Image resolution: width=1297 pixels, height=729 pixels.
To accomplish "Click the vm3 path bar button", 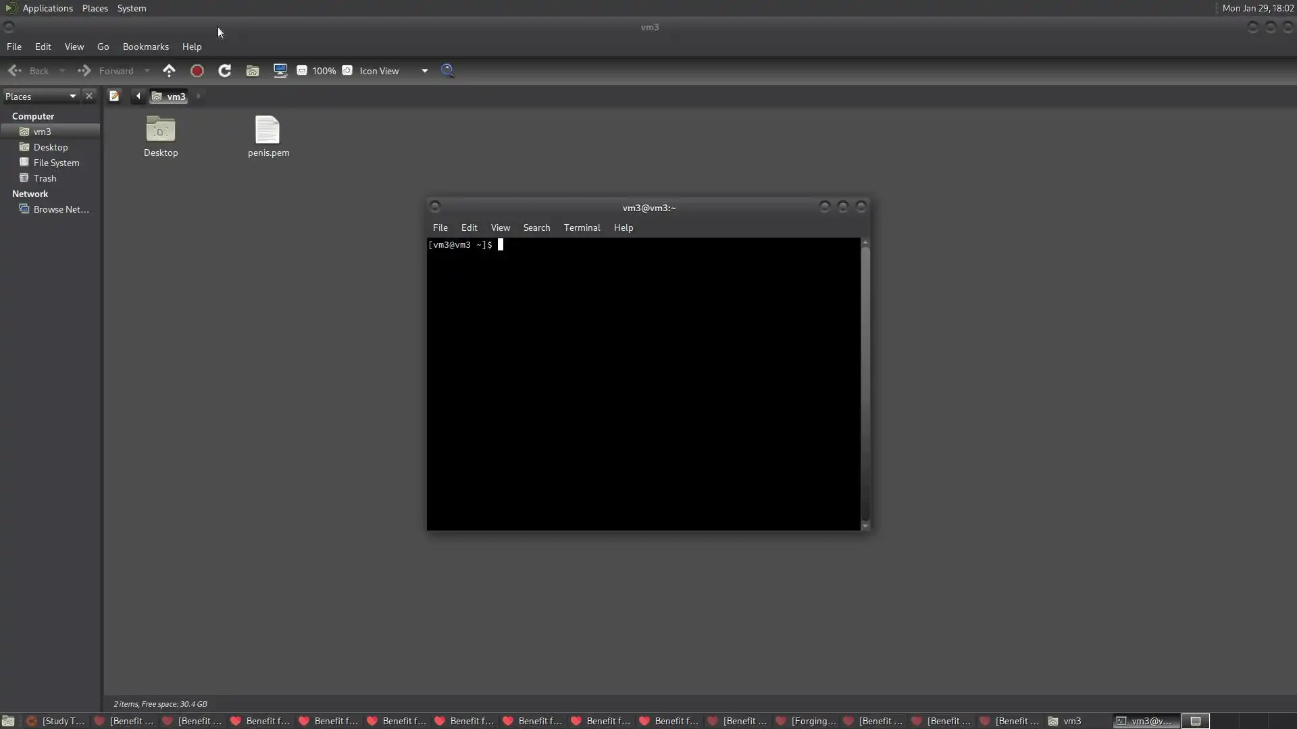I will tap(169, 96).
